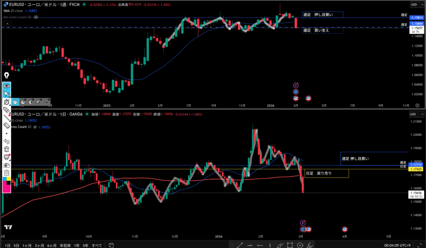426x248 pixels.
Task: Click the clipboard icon in overlay toolbar
Action: tap(7, 173)
